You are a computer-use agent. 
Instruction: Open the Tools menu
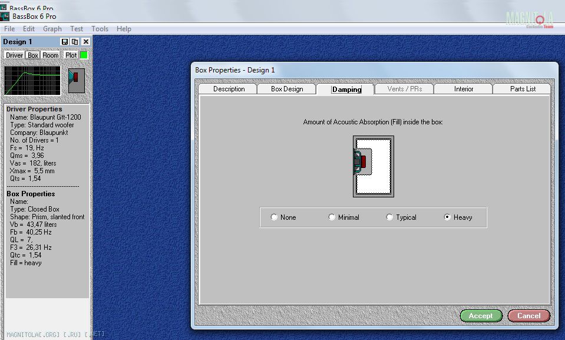(100, 29)
